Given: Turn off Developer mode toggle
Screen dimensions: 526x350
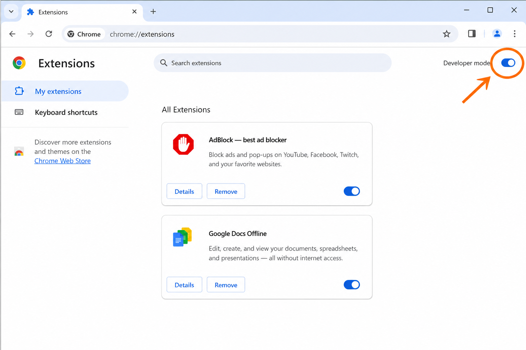Looking at the screenshot, I should coord(508,63).
